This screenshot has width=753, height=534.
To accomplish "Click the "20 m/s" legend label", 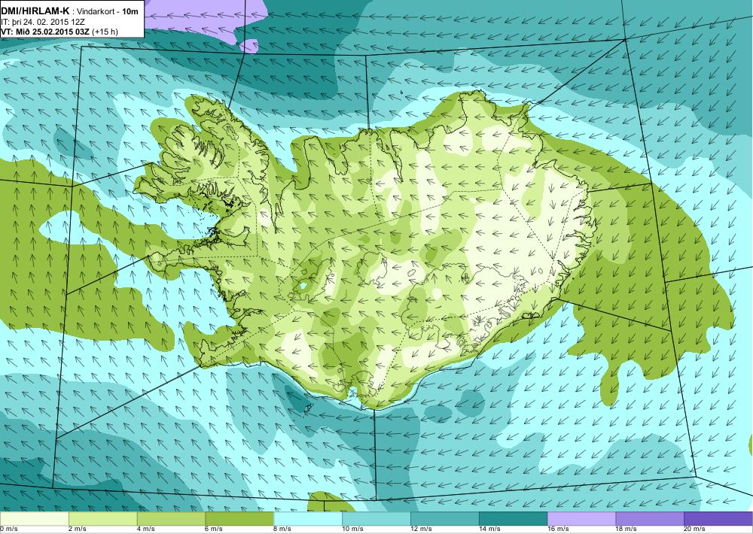I will 695,529.
